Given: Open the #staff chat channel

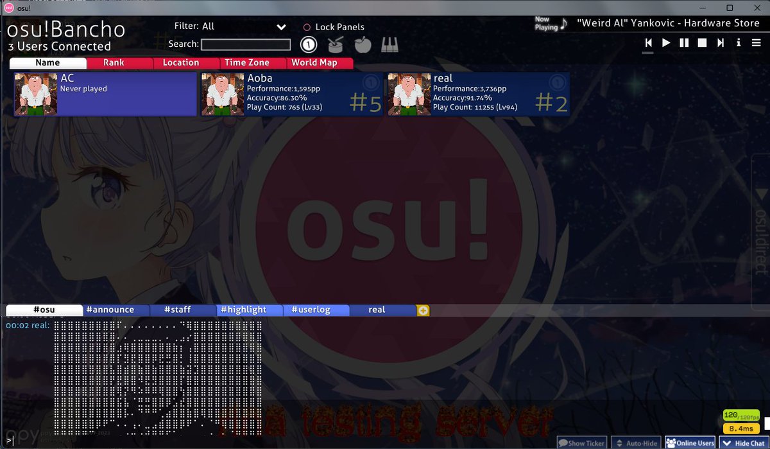Looking at the screenshot, I should tap(177, 310).
